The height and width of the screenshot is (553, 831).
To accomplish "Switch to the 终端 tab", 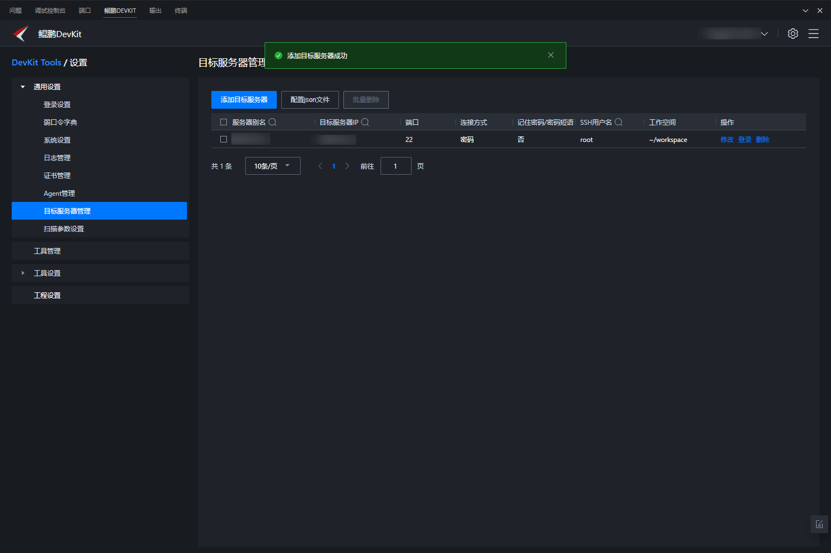I will pos(181,11).
